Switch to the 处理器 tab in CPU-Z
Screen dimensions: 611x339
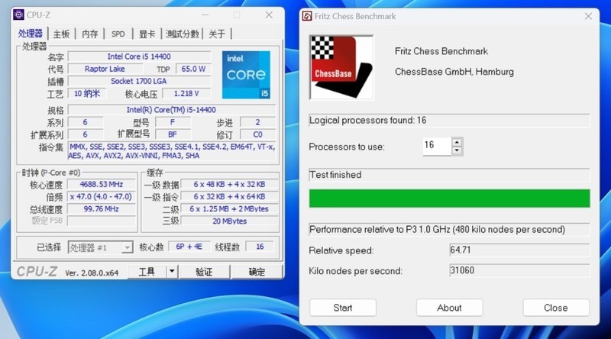(31, 34)
